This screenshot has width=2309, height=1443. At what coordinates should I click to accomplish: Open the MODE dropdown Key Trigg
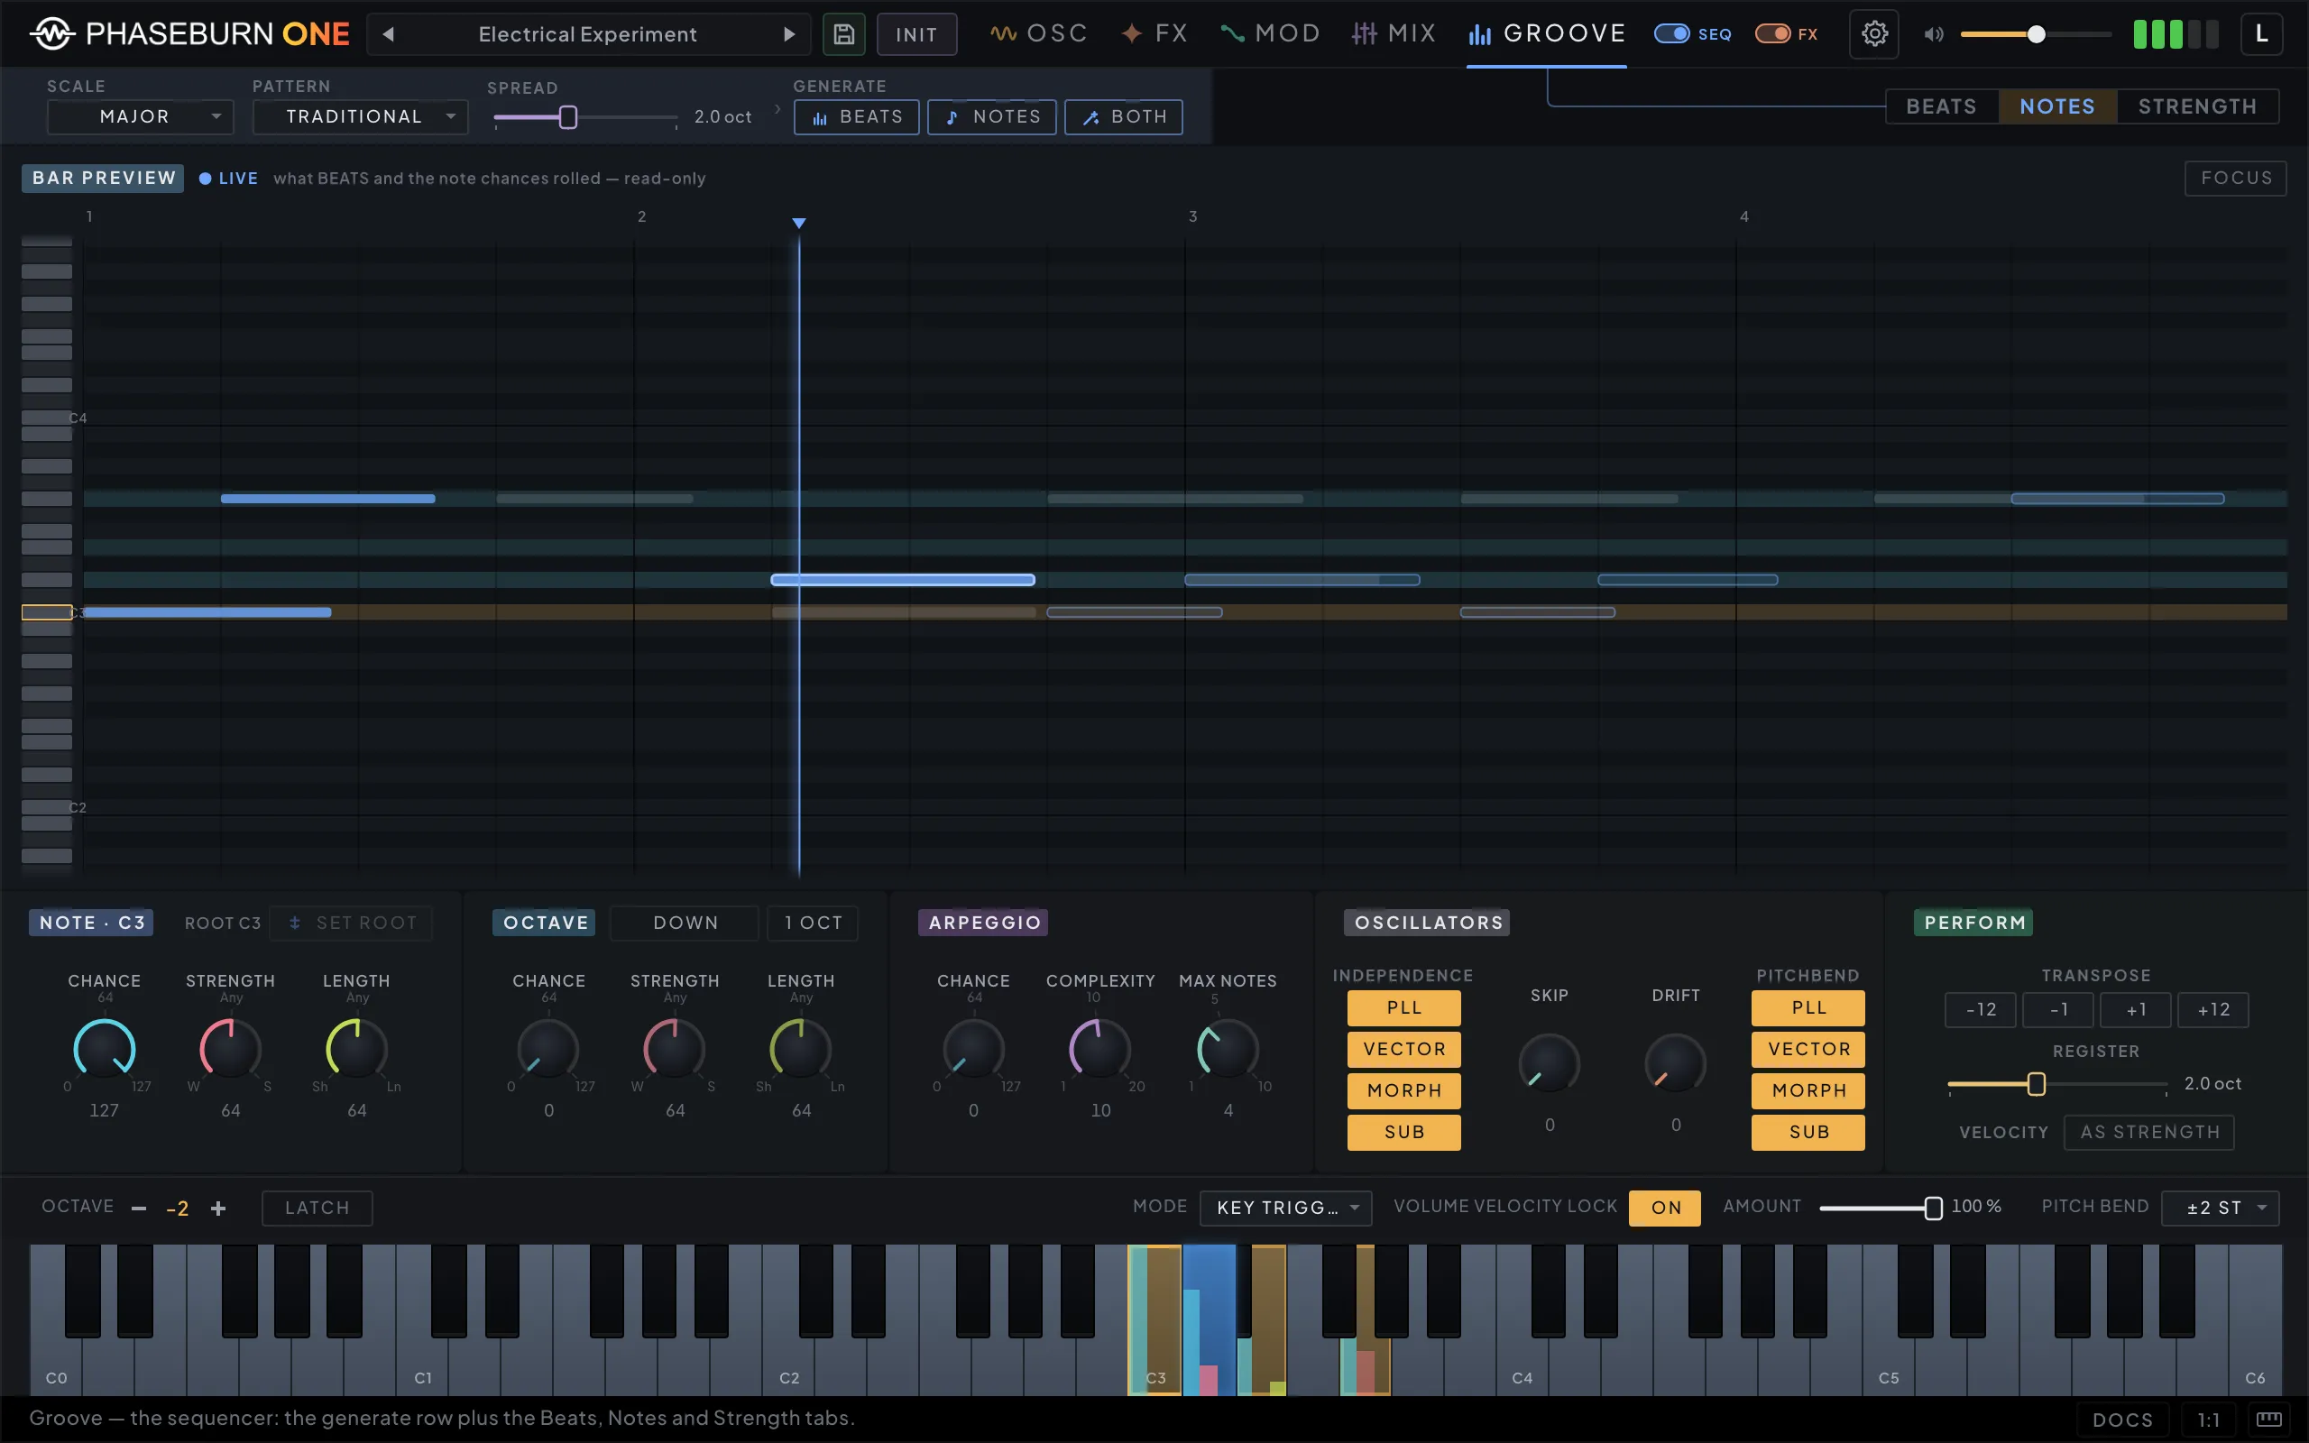(x=1285, y=1209)
